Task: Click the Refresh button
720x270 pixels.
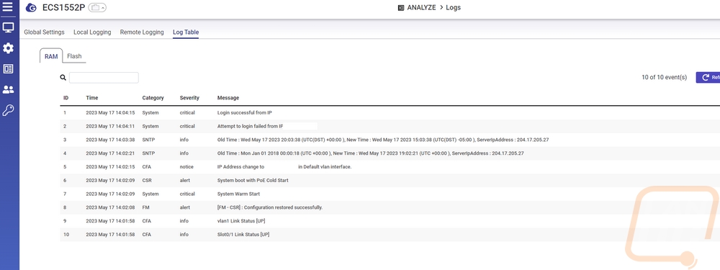Action: point(708,78)
